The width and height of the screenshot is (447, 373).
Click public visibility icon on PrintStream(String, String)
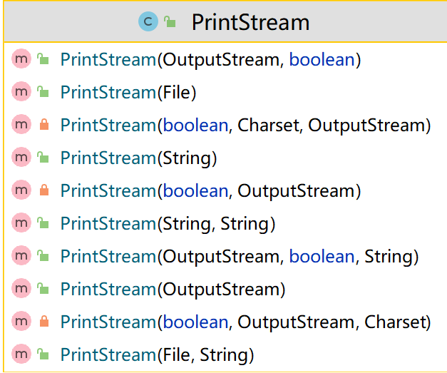tap(43, 223)
